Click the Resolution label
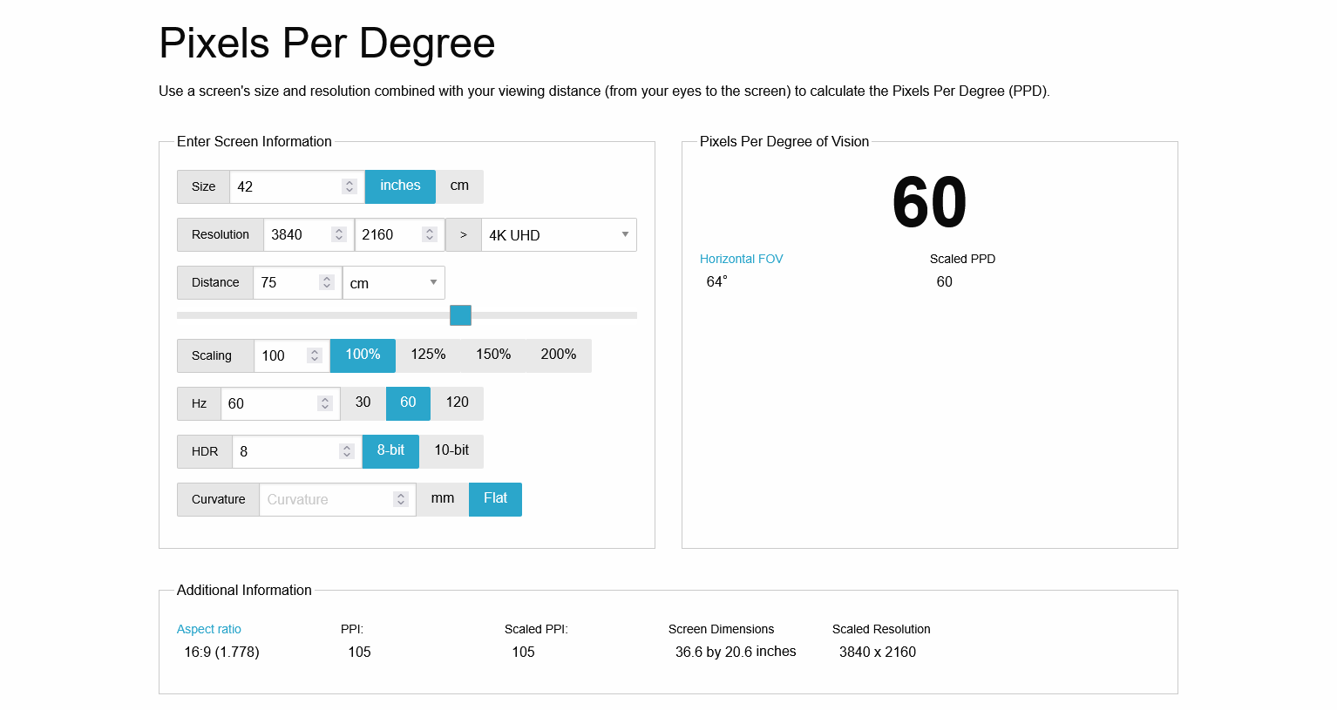Viewport: 1337px width, 710px height. (x=221, y=234)
